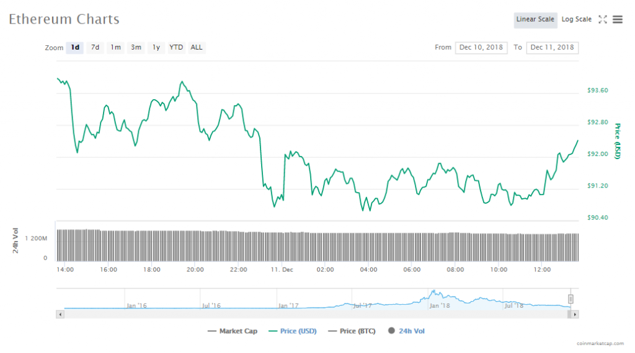This screenshot has width=635, height=353.
Task: Toggle Market Cap series in legend
Action: 233,331
